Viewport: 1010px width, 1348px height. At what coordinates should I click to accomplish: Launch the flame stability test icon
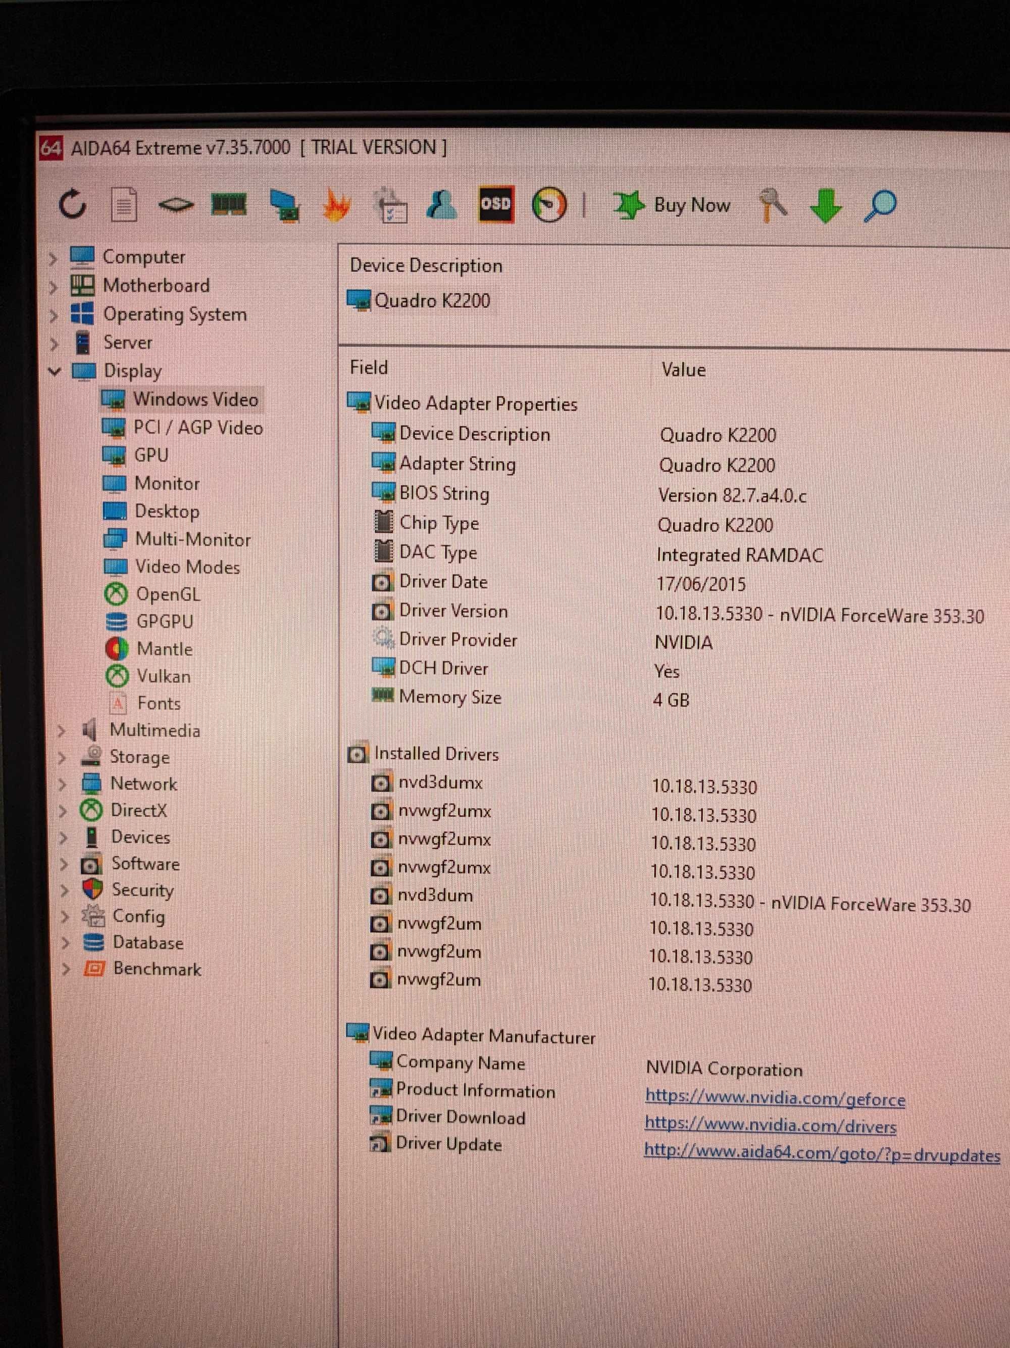337,205
